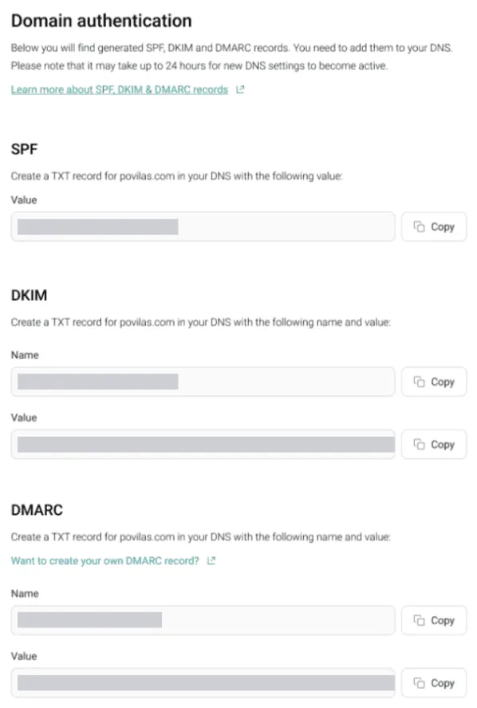Click the copy icon for DMARC name
The height and width of the screenshot is (708, 477).
coord(420,620)
